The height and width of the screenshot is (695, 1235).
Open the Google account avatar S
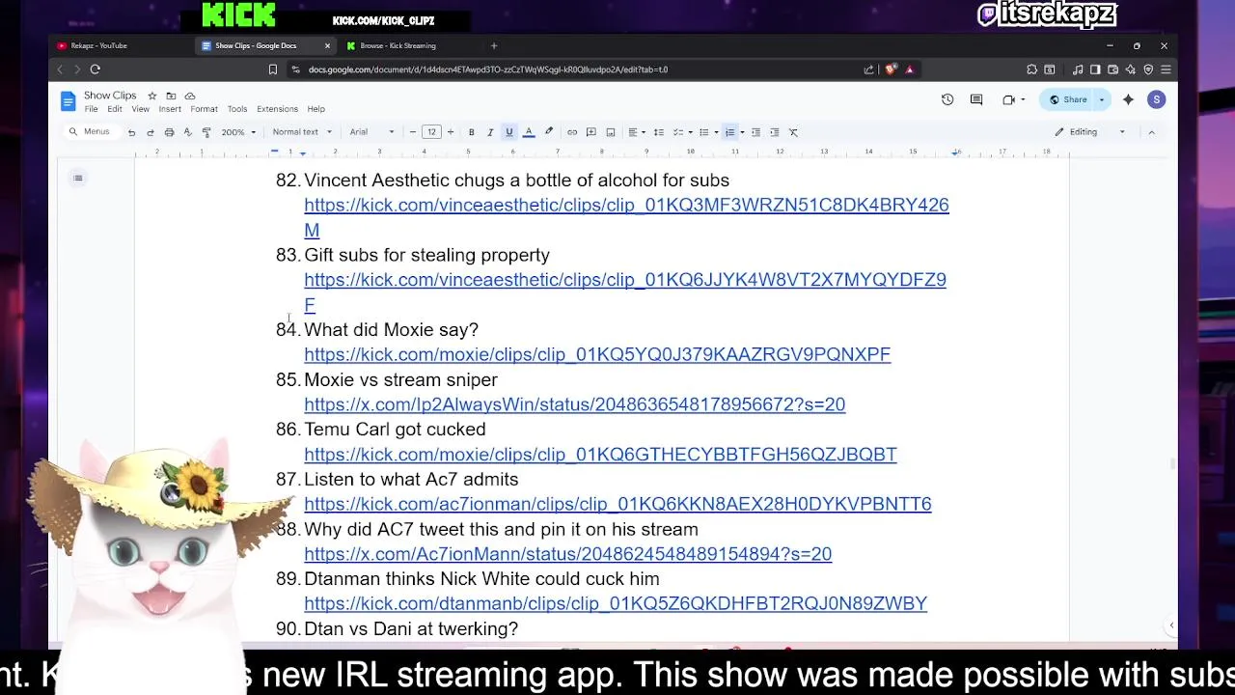1156,99
